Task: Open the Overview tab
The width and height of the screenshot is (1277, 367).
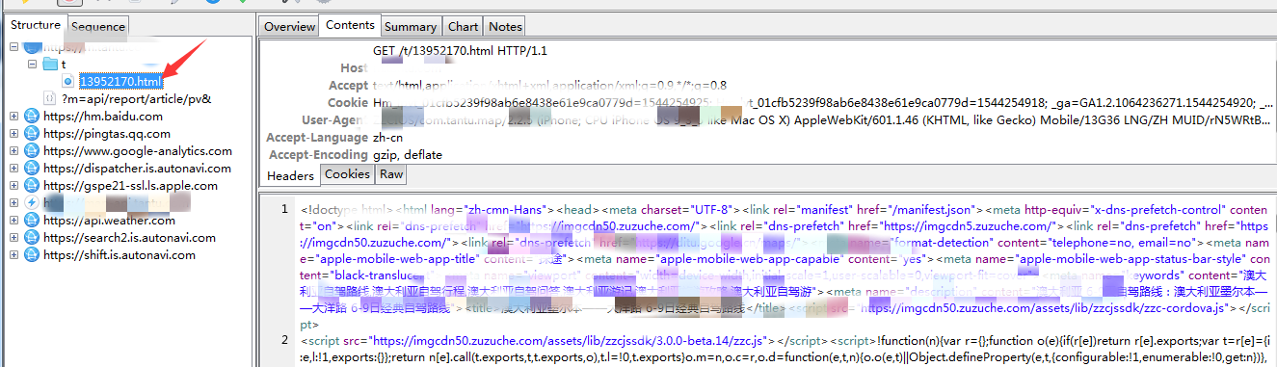Action: [x=289, y=27]
